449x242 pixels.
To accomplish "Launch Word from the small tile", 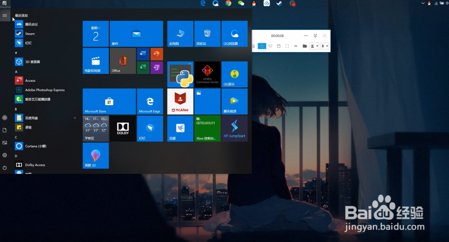I will pos(143,54).
